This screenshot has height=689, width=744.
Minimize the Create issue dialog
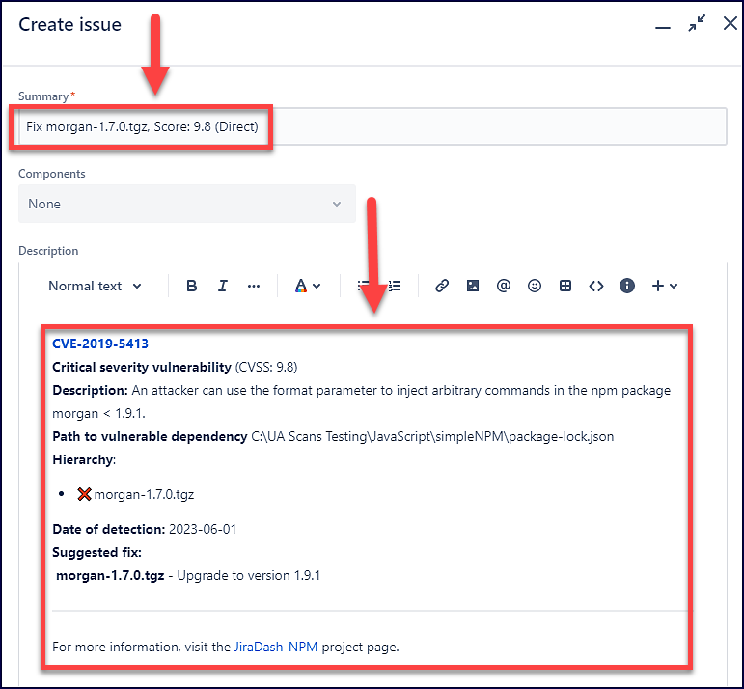662,26
